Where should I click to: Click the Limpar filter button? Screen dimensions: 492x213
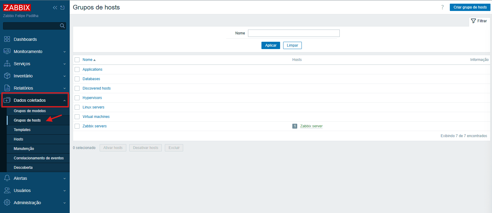point(292,45)
